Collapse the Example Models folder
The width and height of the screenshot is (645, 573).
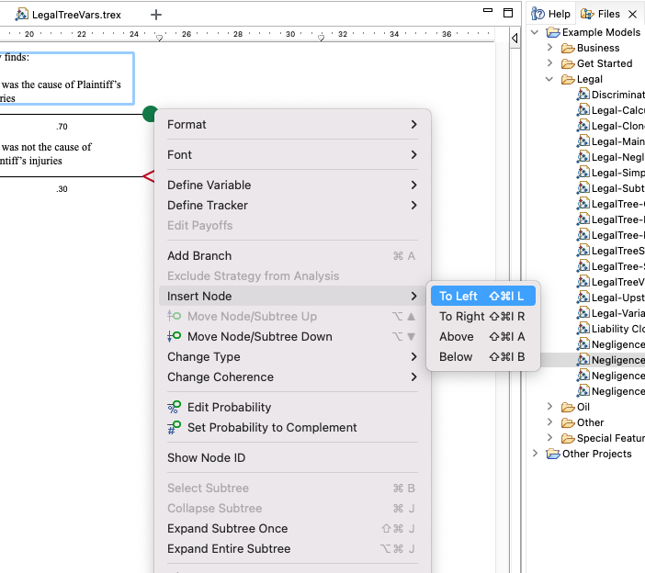click(x=535, y=32)
